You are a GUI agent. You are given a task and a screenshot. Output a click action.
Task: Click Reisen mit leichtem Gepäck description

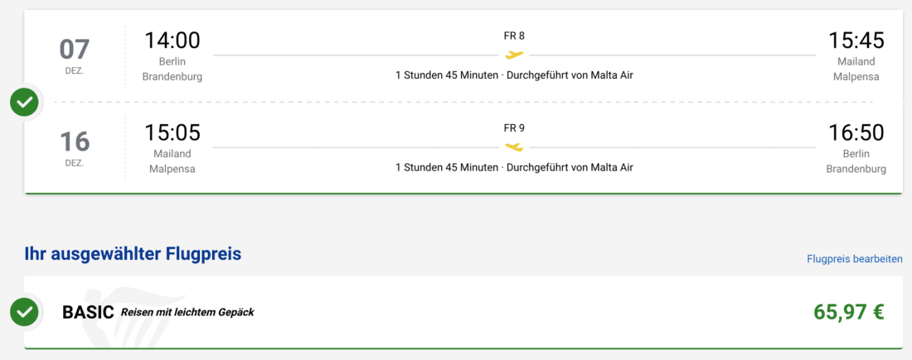(187, 313)
